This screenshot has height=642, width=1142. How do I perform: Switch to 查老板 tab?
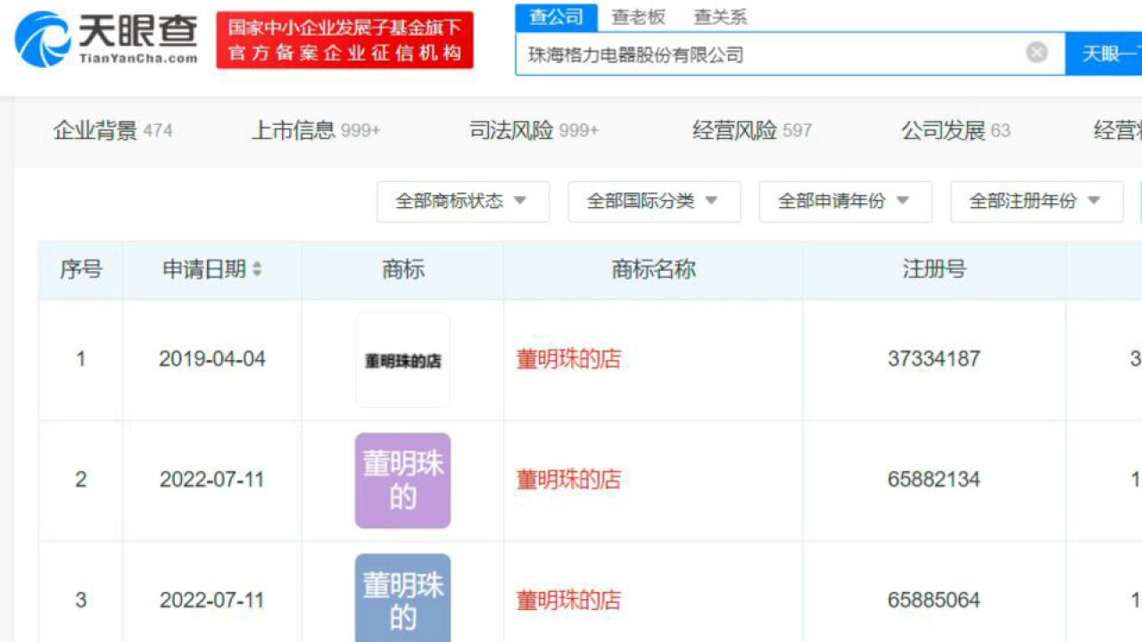[x=638, y=17]
